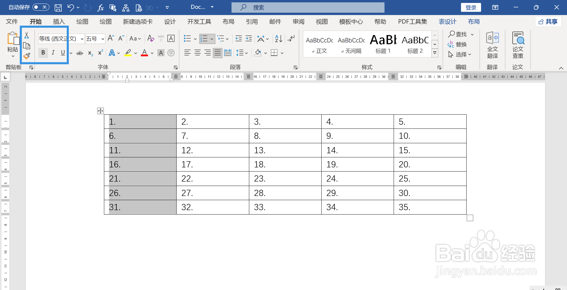Click the table resize handle

click(x=470, y=218)
